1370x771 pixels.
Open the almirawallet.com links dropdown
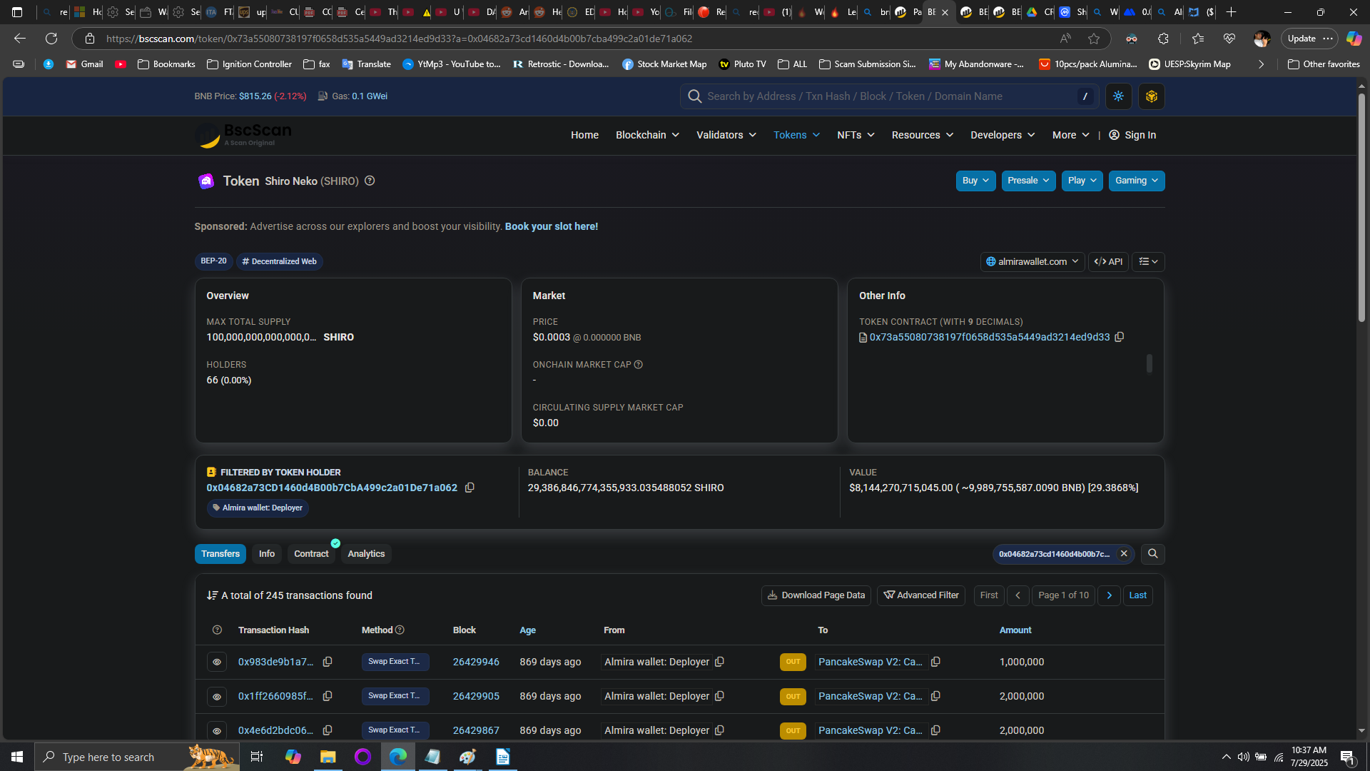click(1032, 262)
